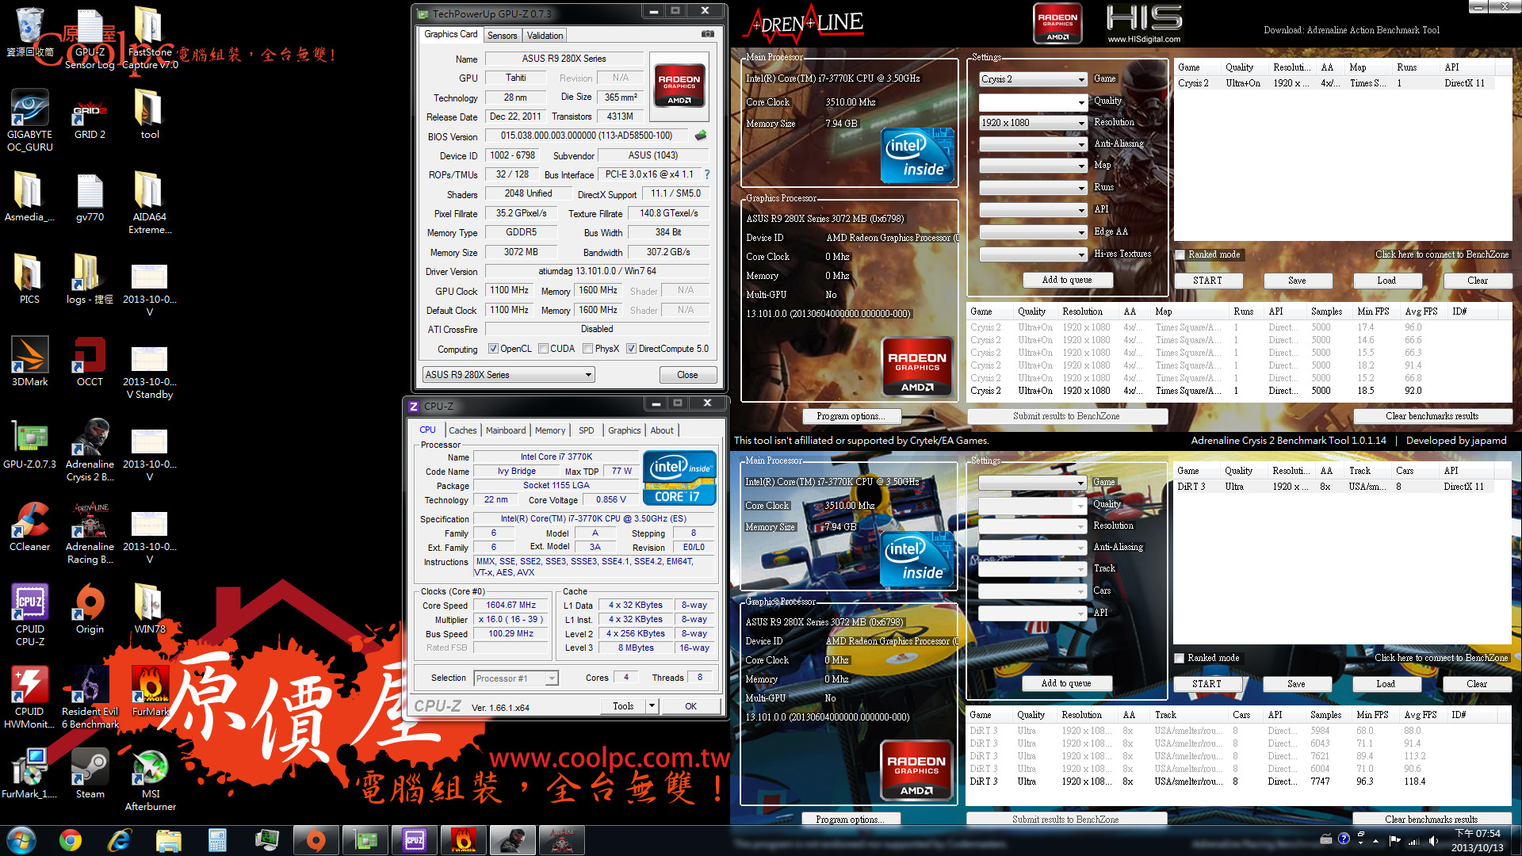The height and width of the screenshot is (856, 1522).
Task: Open the Origin taskbar button
Action: pos(315,840)
